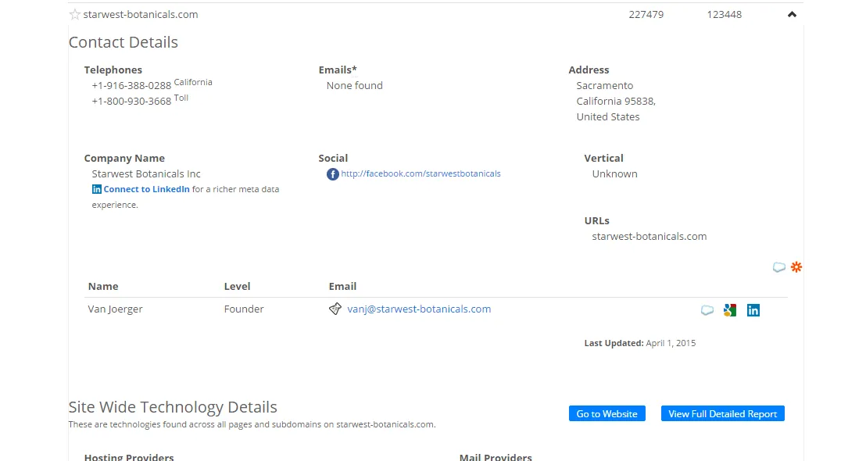Viewport: 866px width, 461px height.
Task: Click the toll-free number +1-800-930-3668
Action: [131, 101]
